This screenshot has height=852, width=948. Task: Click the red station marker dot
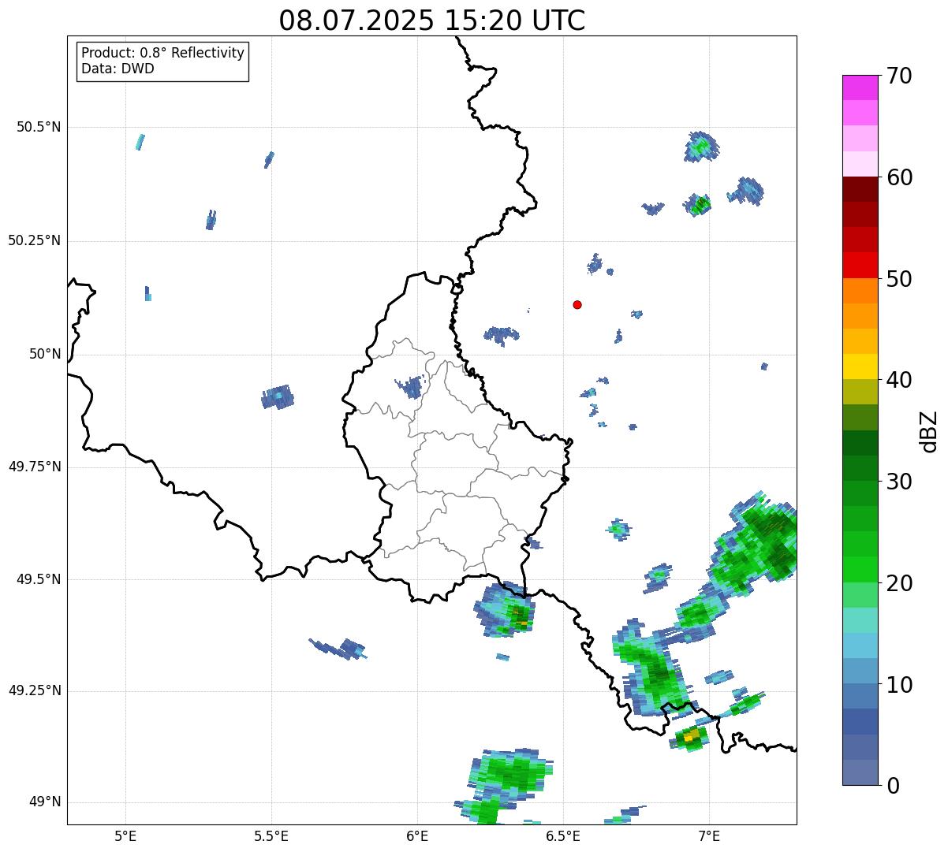click(577, 304)
